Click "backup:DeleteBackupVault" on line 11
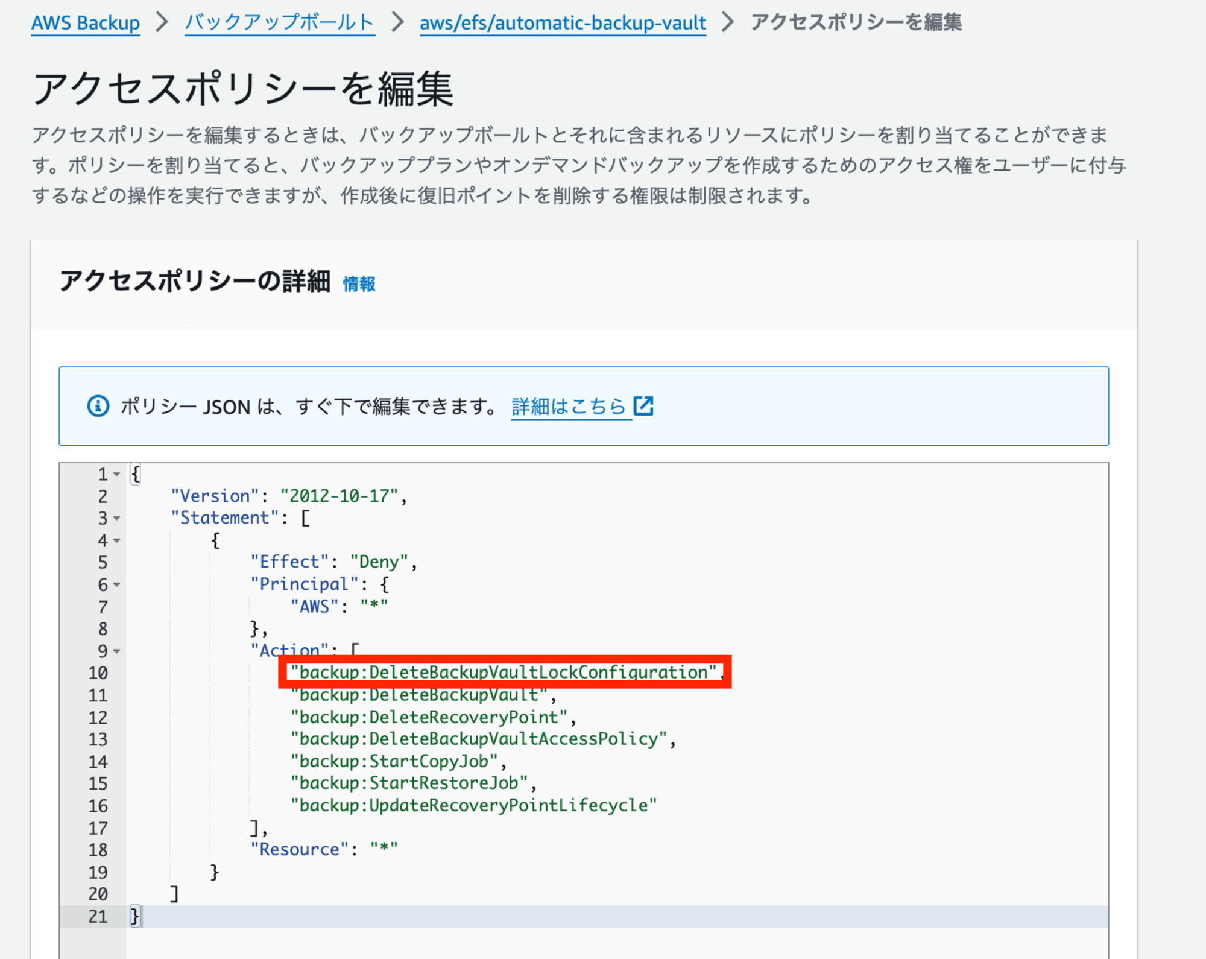This screenshot has width=1206, height=959. coord(418,695)
